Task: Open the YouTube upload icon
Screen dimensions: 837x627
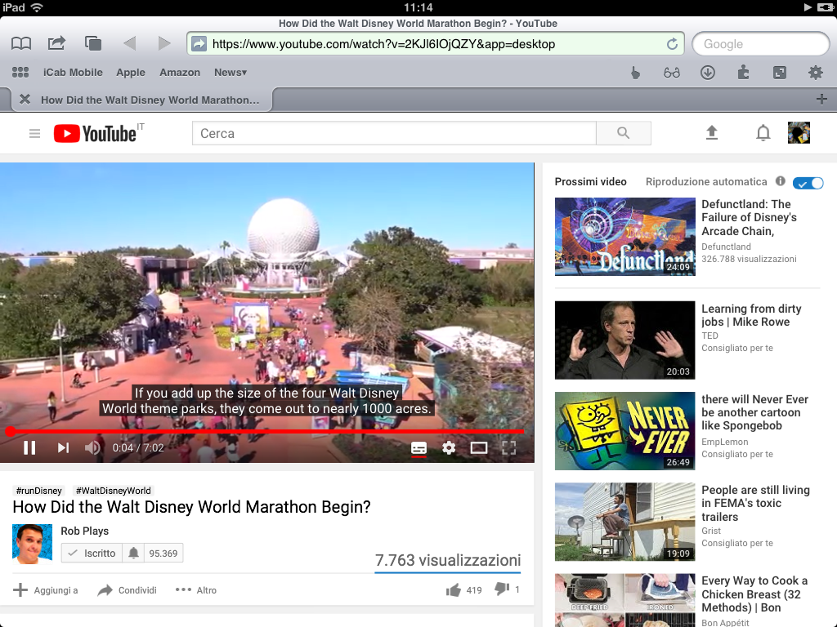Action: 712,133
